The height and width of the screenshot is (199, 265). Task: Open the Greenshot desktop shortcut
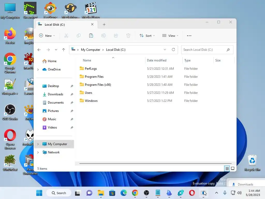(x=30, y=10)
